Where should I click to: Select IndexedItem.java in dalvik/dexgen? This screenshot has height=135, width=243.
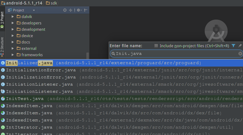[121, 106]
